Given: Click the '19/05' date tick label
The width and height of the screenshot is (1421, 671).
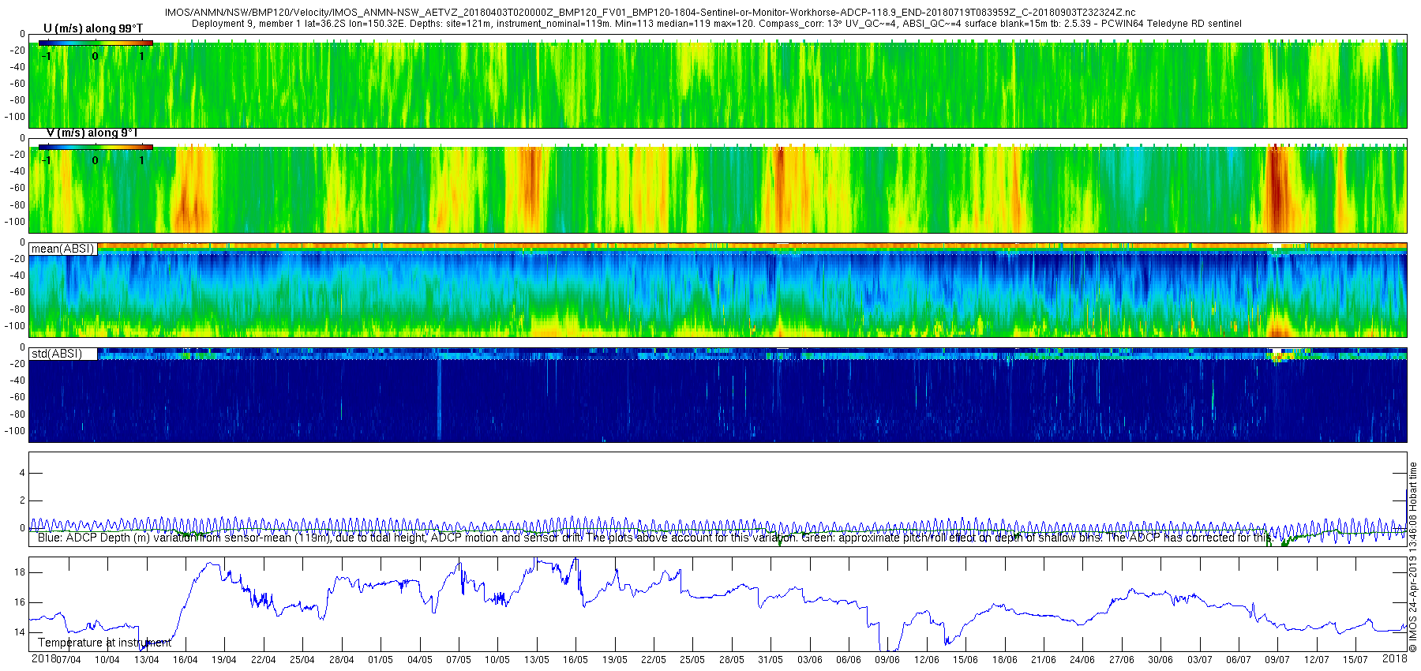Looking at the screenshot, I should pos(615,660).
